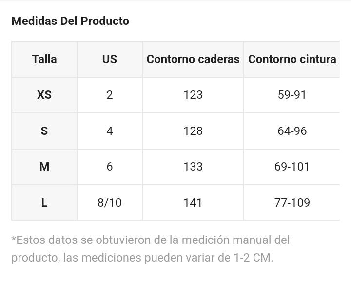Select the M size row label
The width and height of the screenshot is (351, 284).
tap(44, 167)
